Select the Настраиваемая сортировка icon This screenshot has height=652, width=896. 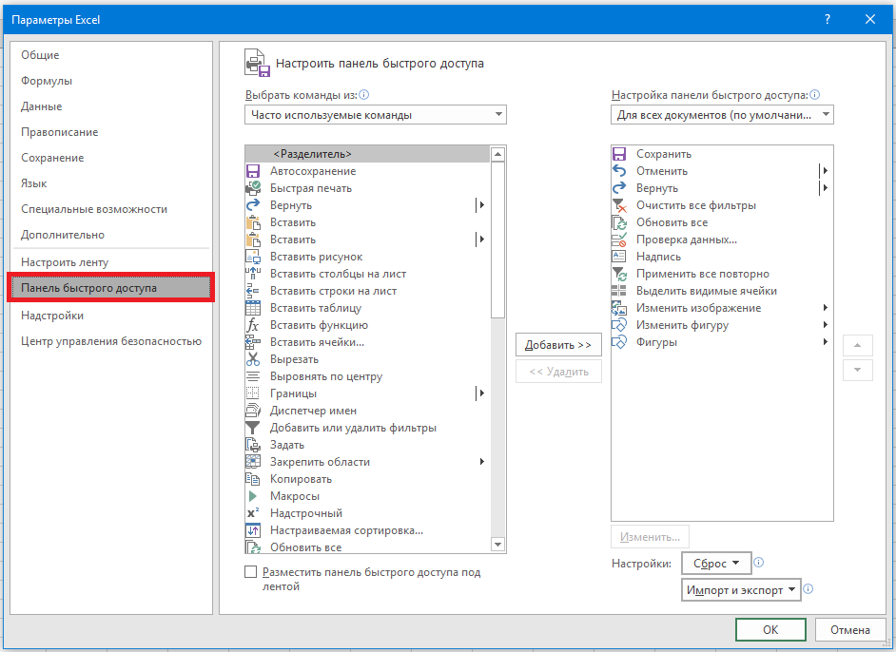click(253, 531)
